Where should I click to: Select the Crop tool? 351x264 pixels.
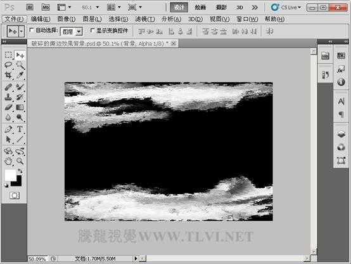click(x=8, y=75)
